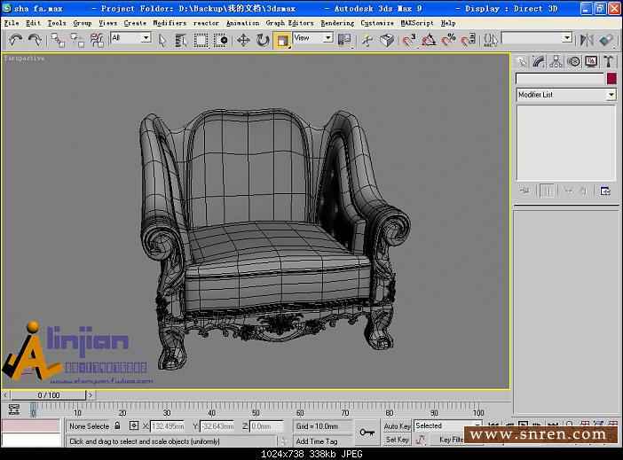Switch to the Utilities hammer tab
Screen dimensions: 623x460
pyautogui.click(x=608, y=61)
